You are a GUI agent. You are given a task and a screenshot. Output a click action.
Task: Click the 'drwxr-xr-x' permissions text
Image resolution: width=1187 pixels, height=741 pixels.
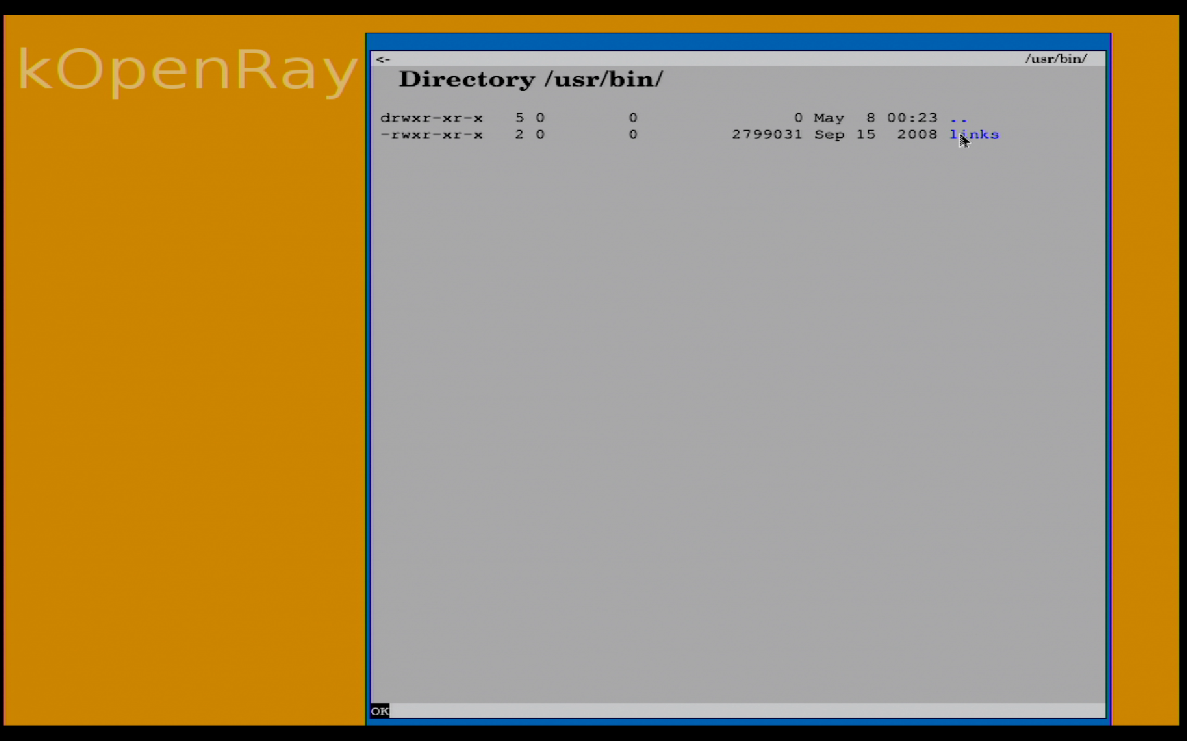point(432,118)
